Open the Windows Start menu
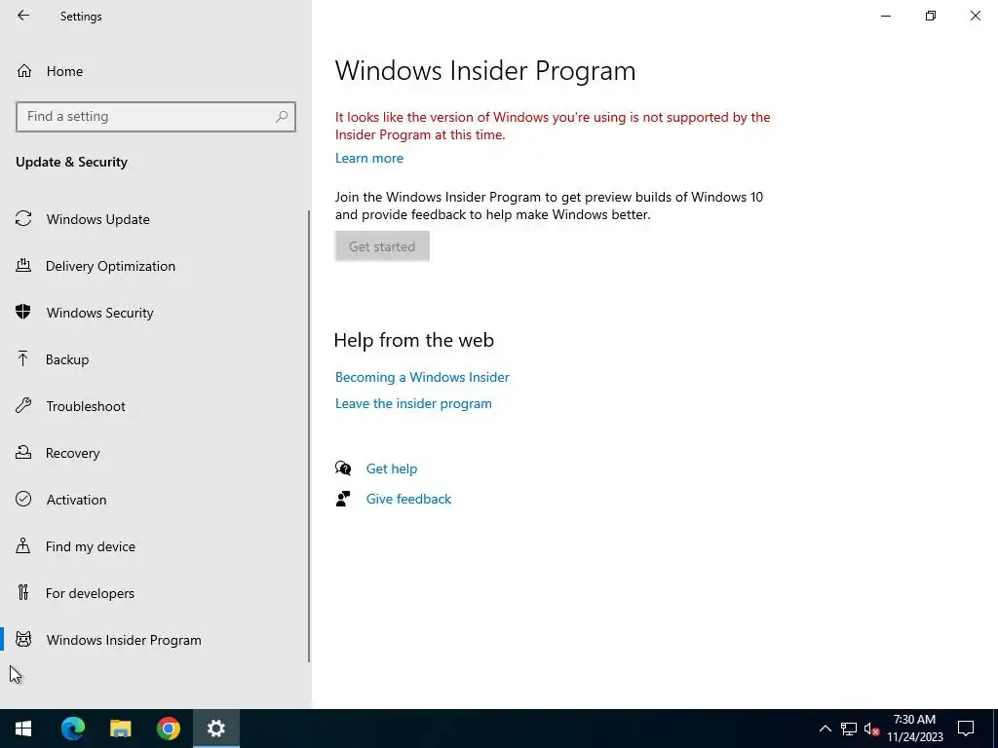This screenshot has height=748, width=998. [x=23, y=729]
